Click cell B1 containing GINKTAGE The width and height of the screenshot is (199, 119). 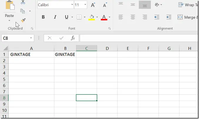pos(65,54)
